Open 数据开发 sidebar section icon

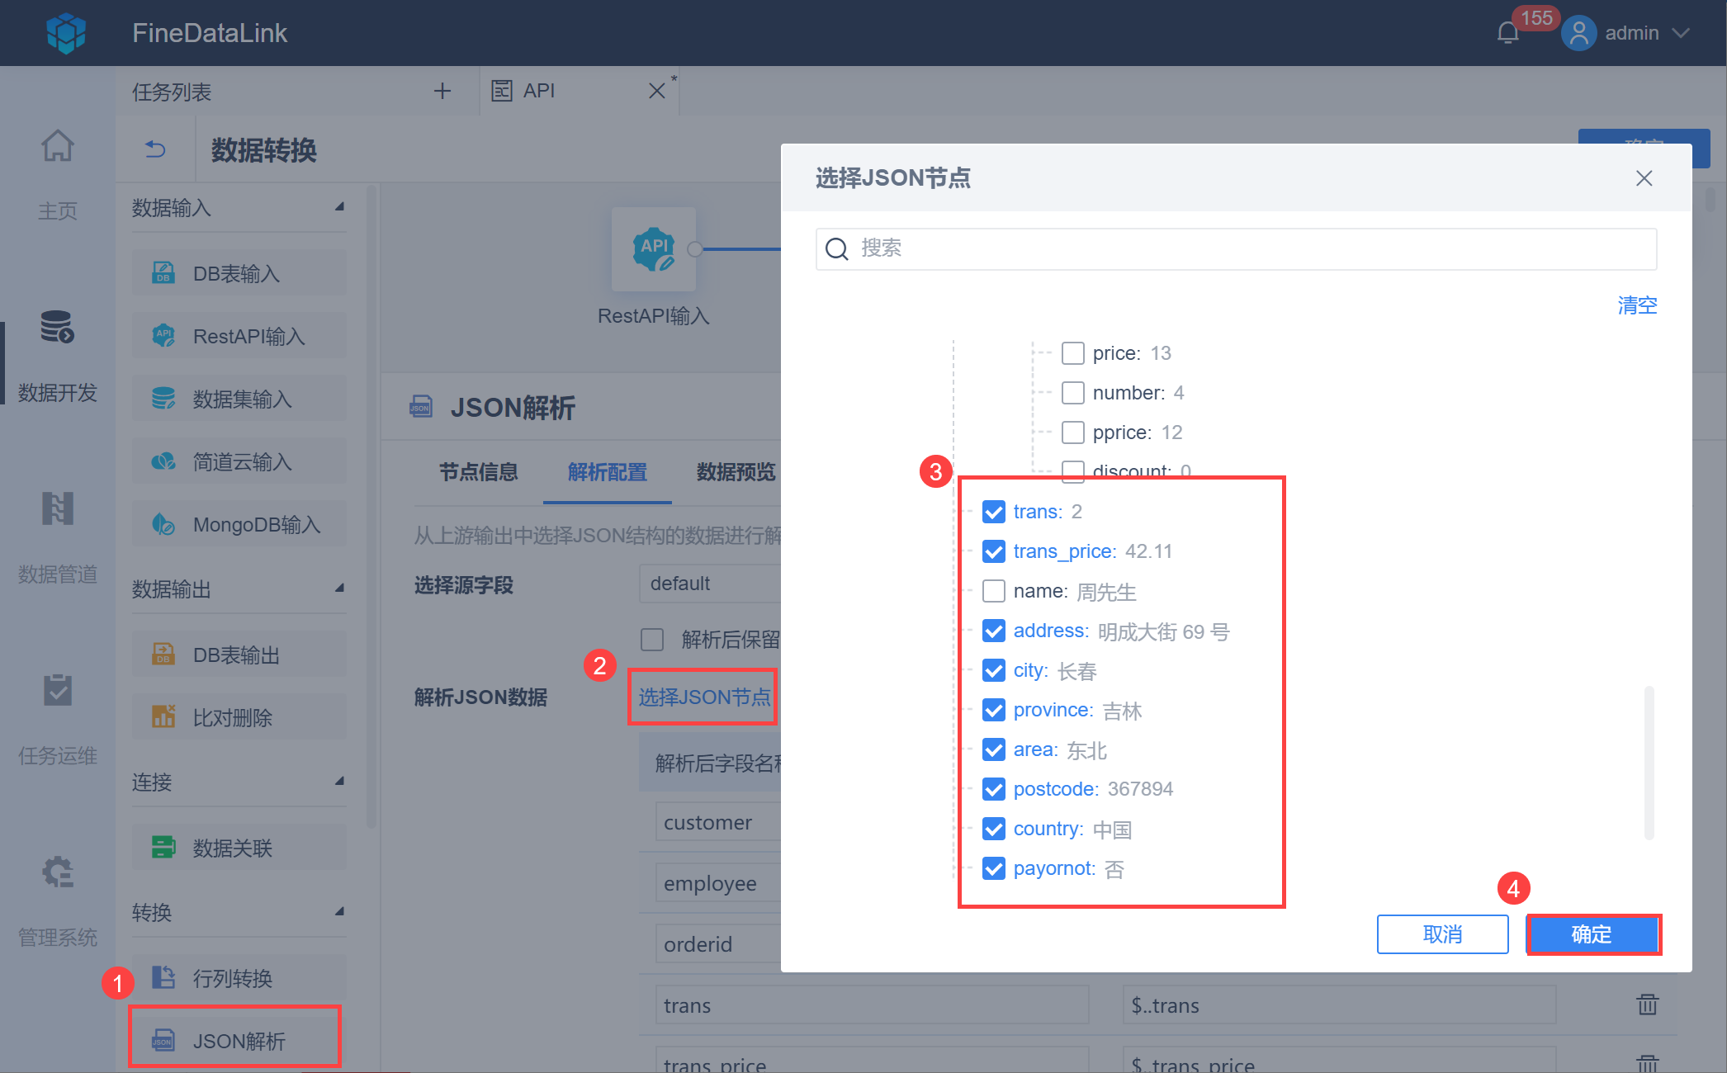57,327
